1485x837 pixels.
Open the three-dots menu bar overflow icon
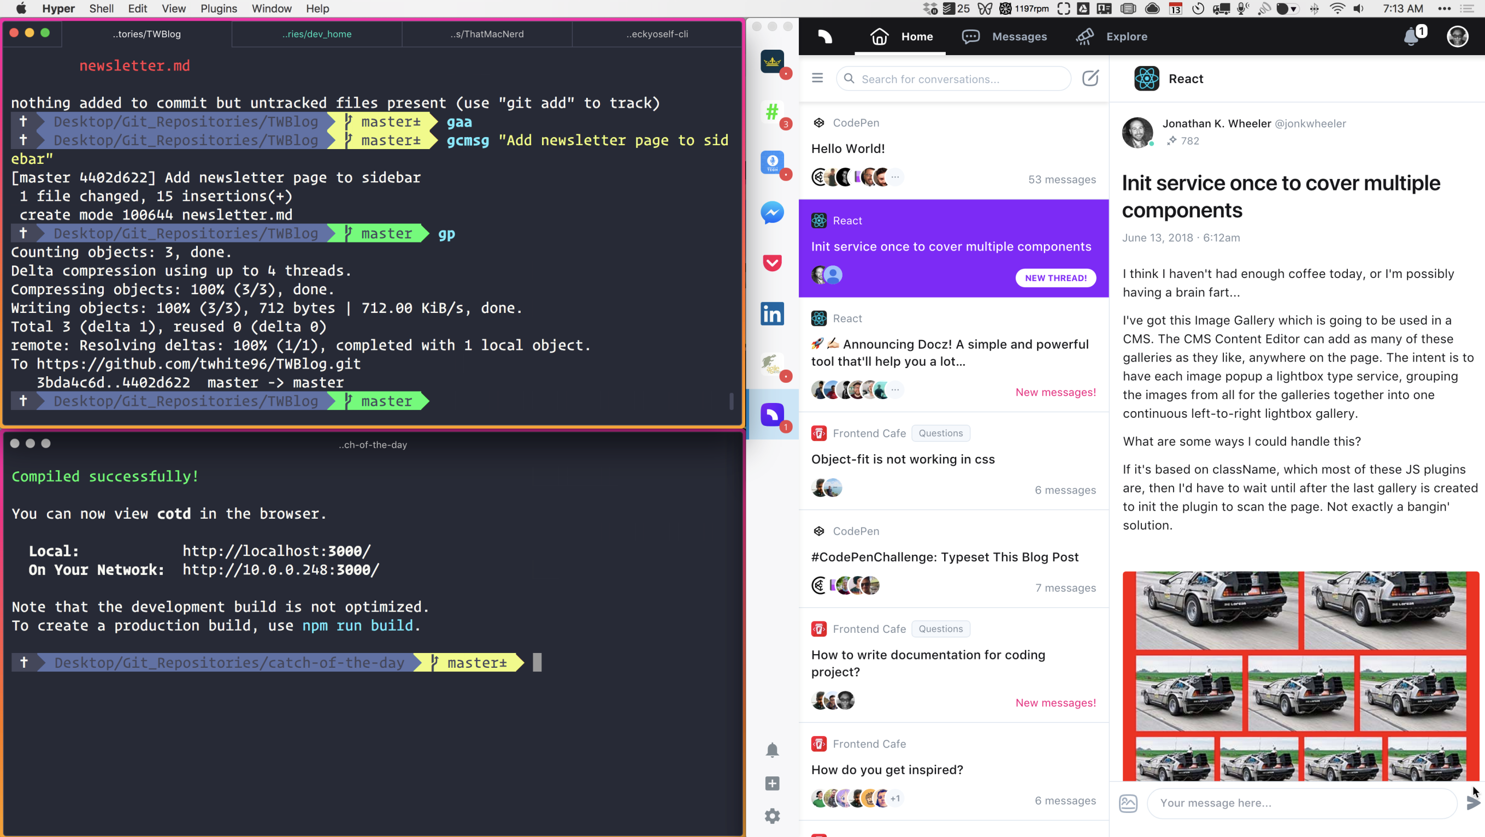point(1444,9)
